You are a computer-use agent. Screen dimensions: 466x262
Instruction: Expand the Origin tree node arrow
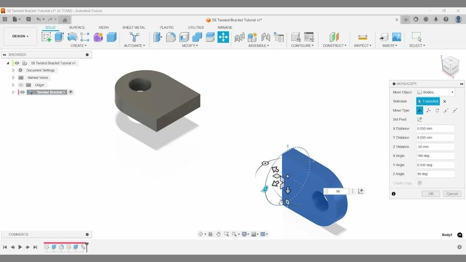pos(13,85)
